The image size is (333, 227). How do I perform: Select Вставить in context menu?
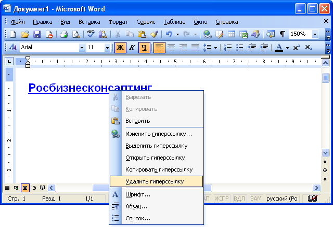pos(156,121)
